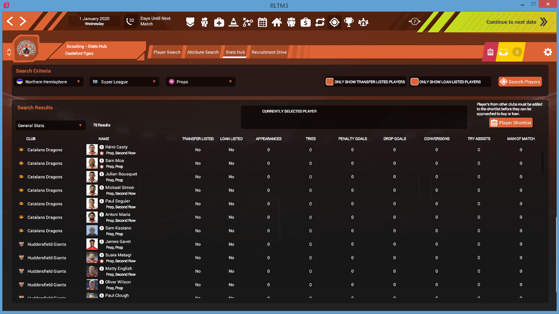This screenshot has height=314, width=559.
Task: Click the search results table scrollbar
Action: click(x=543, y=163)
